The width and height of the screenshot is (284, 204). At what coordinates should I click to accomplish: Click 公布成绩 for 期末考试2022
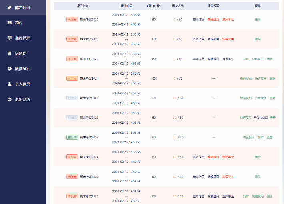pyautogui.click(x=261, y=98)
